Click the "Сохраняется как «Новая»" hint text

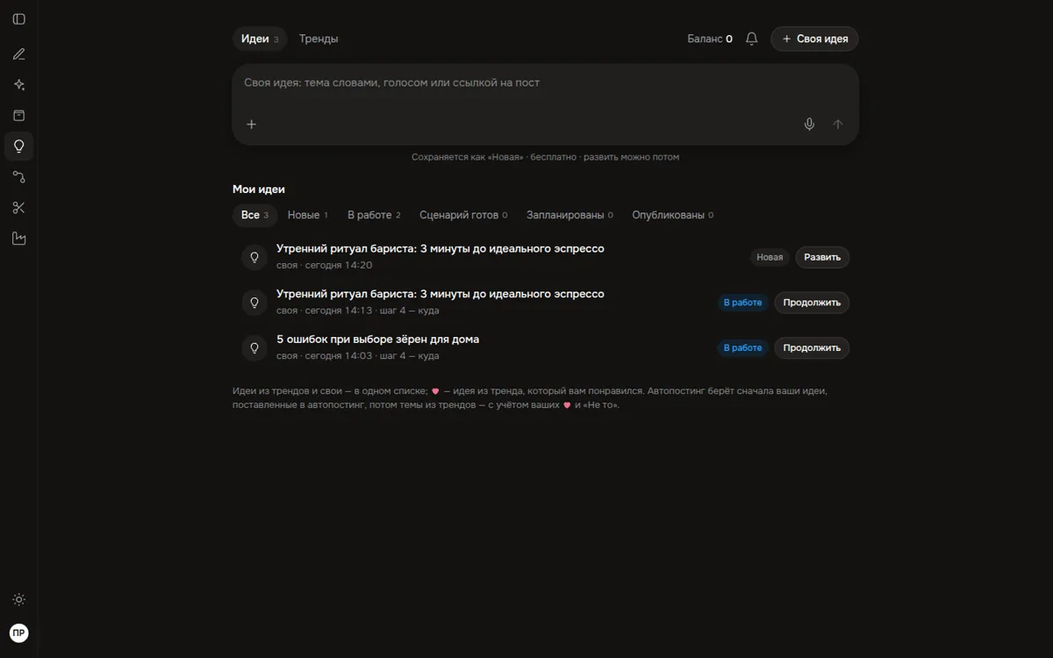point(545,157)
